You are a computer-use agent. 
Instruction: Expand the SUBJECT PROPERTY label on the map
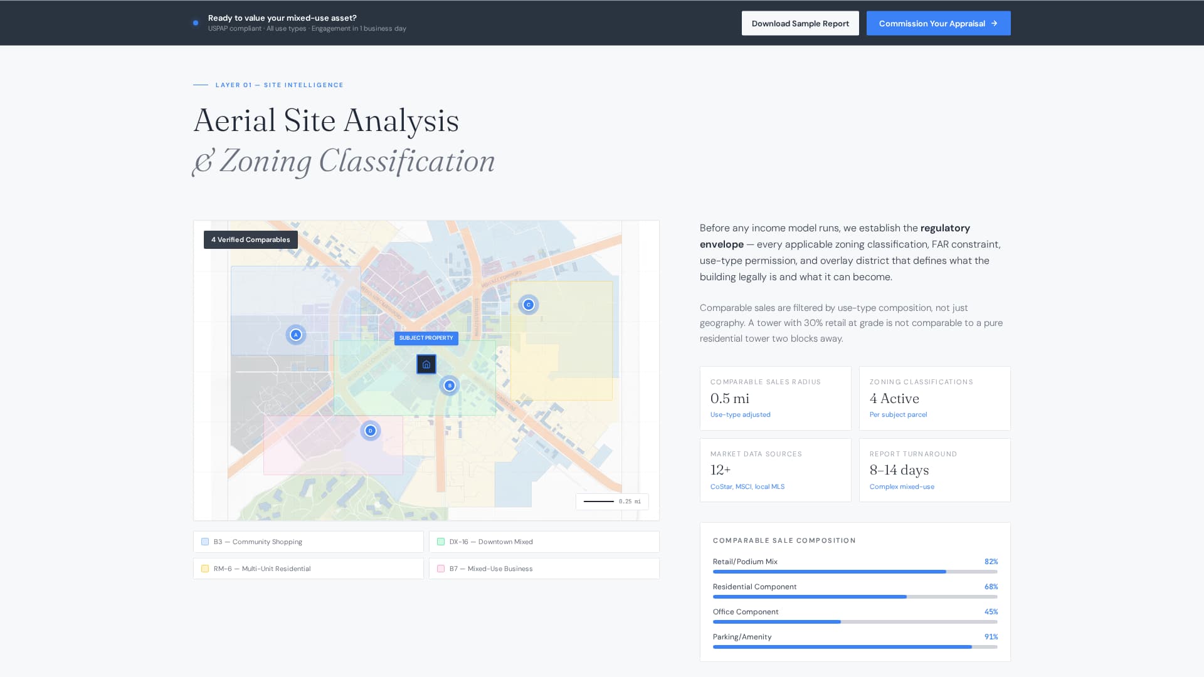[x=426, y=338]
